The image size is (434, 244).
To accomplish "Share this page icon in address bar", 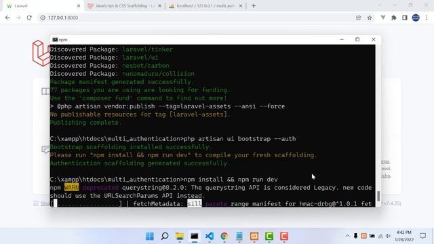I will coord(359,18).
